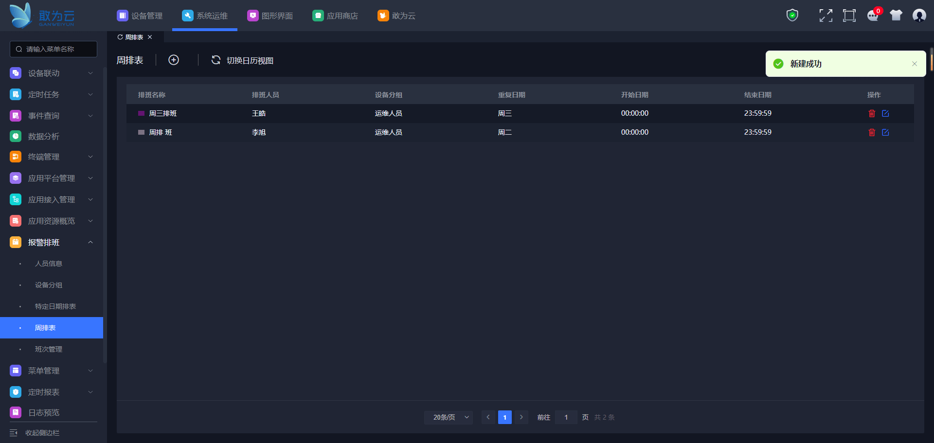Expand the 应用接入管理 menu chevron

pyautogui.click(x=90, y=199)
